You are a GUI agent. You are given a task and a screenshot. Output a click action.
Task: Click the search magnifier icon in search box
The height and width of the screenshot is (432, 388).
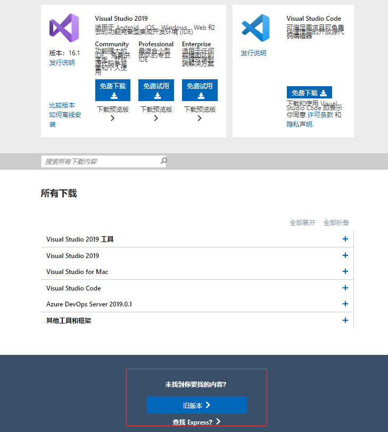[164, 161]
